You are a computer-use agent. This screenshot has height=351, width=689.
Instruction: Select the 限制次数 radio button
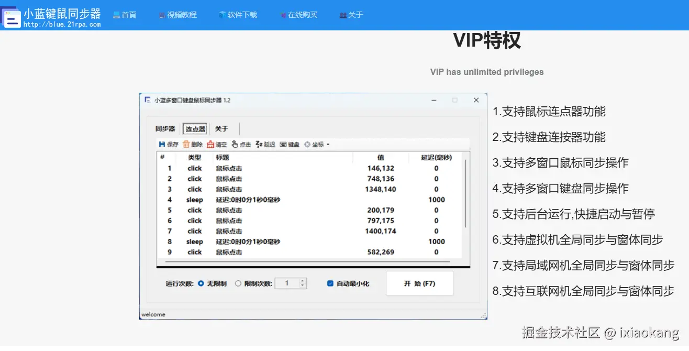[238, 283]
